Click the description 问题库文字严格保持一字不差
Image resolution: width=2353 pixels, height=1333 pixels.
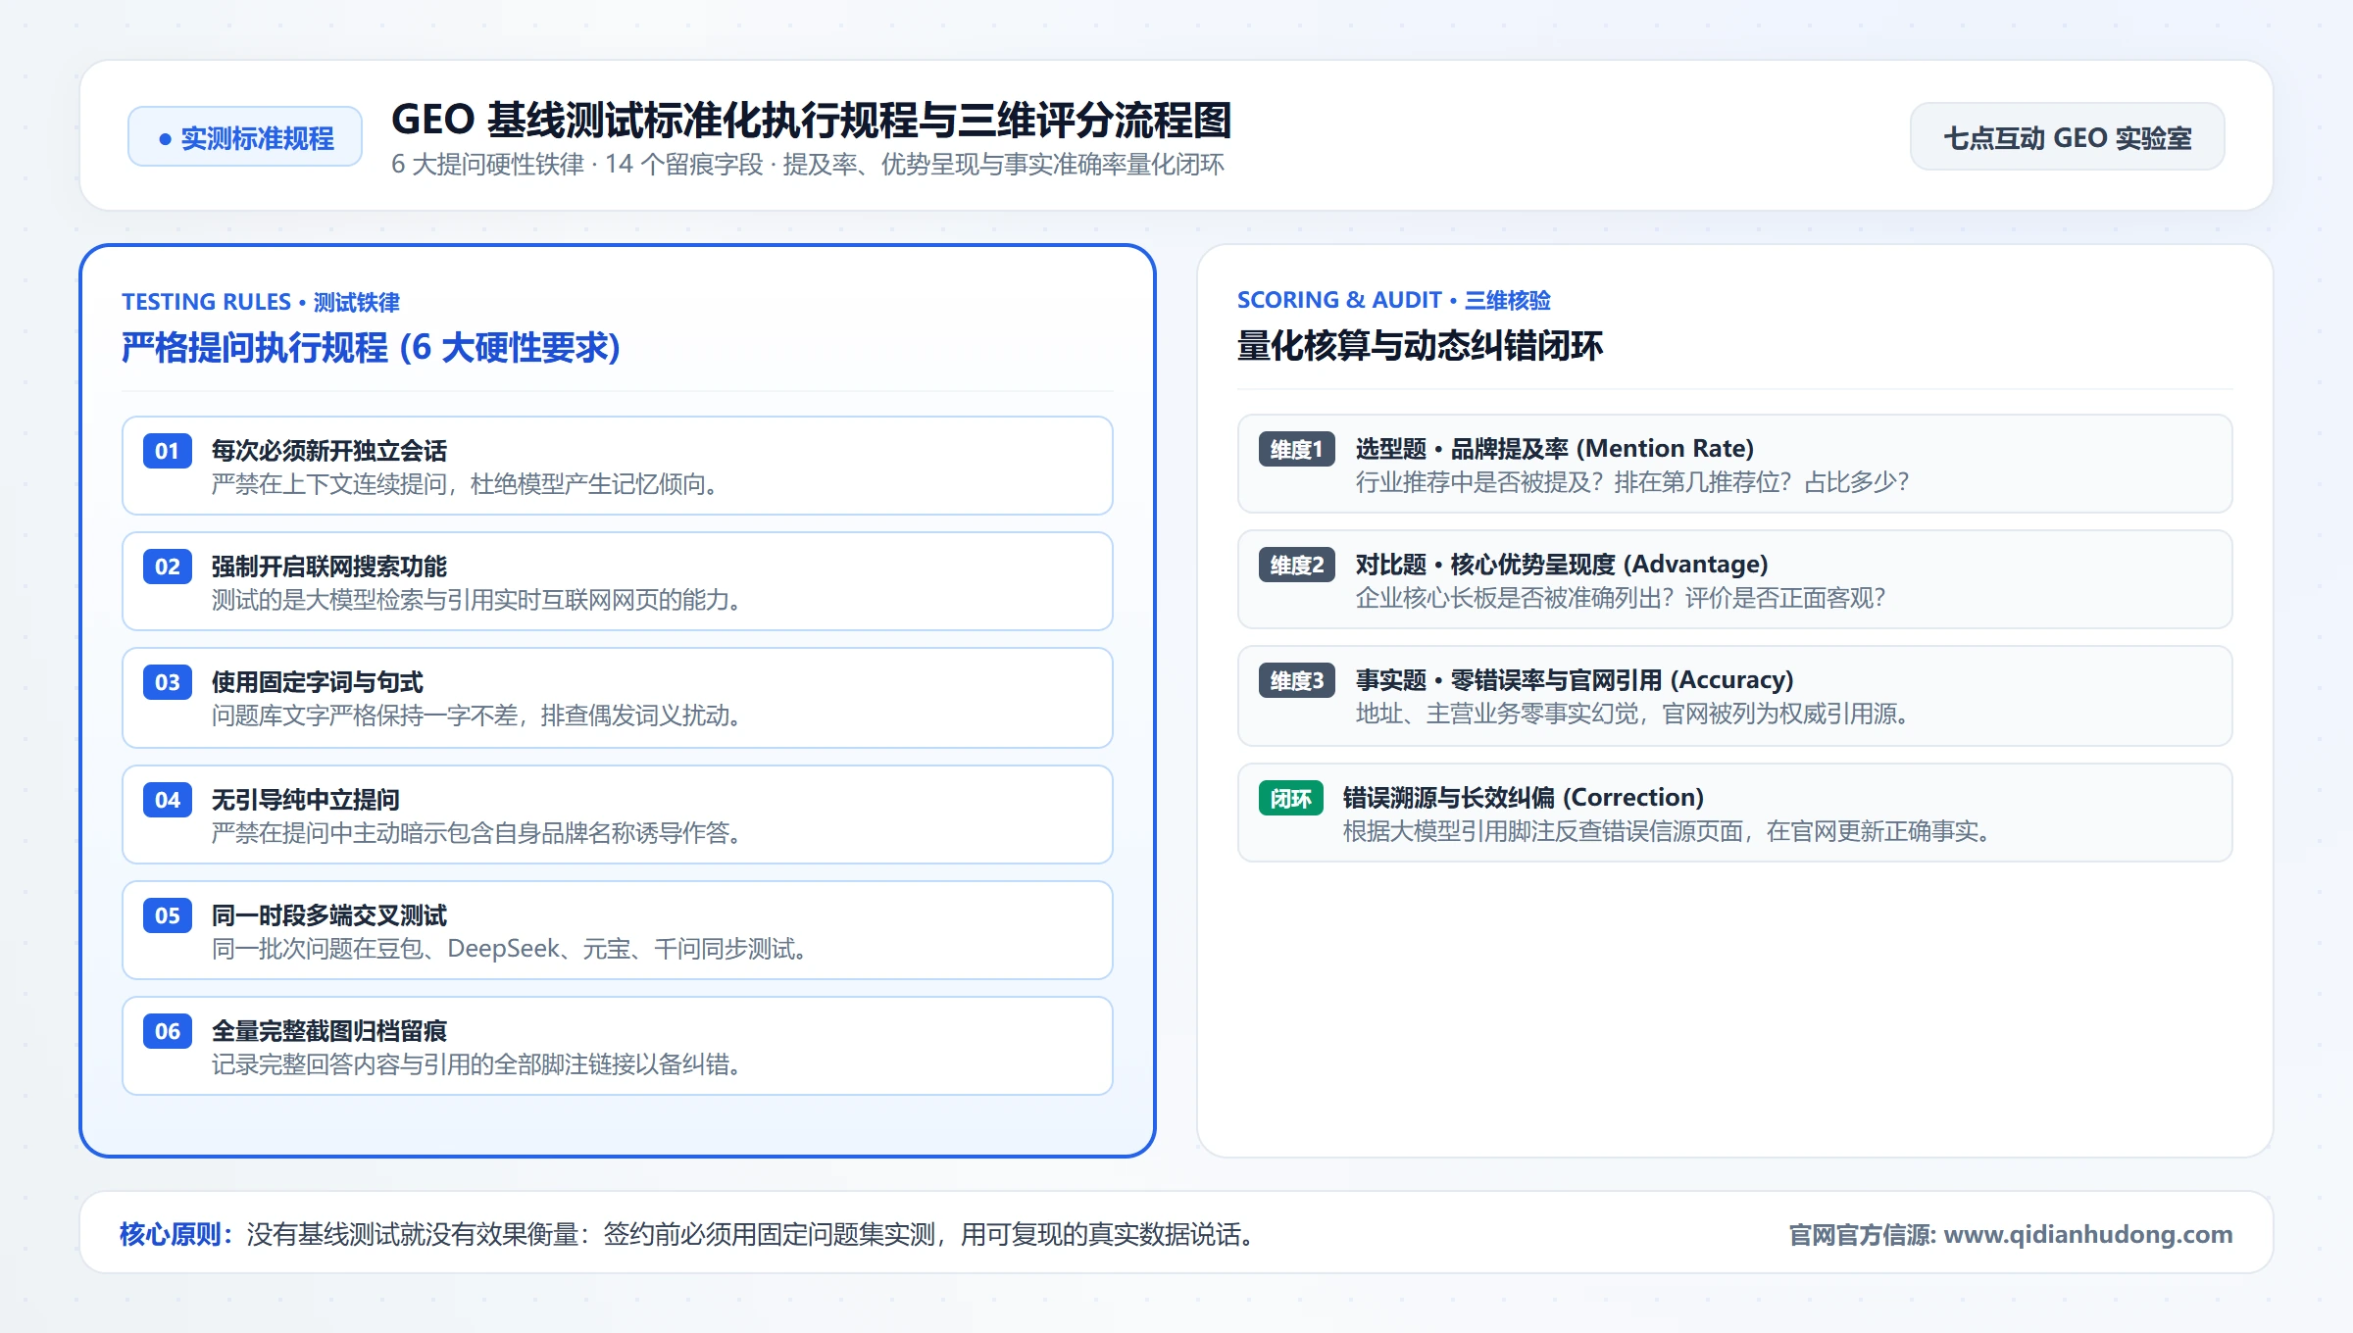pos(477,716)
